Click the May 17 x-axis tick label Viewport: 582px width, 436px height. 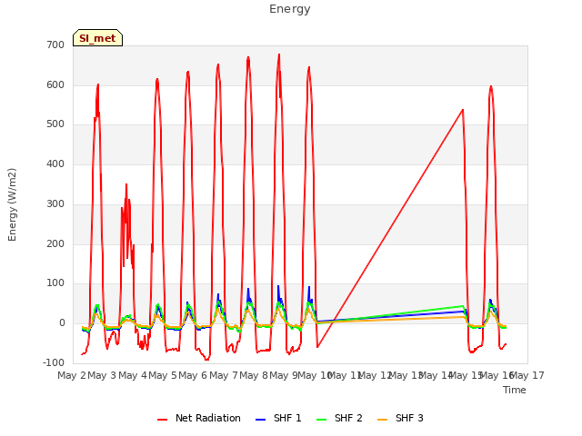coord(527,375)
